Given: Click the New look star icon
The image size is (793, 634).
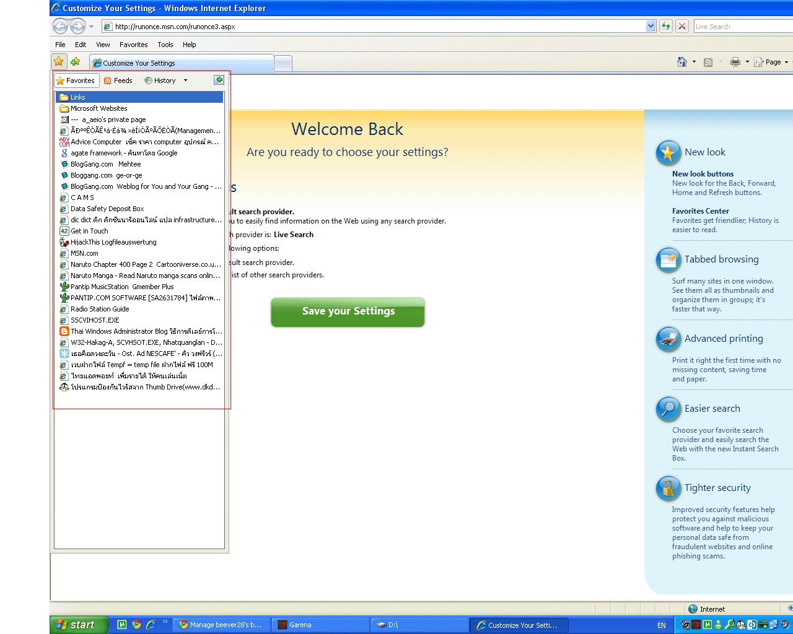Looking at the screenshot, I should [x=668, y=153].
